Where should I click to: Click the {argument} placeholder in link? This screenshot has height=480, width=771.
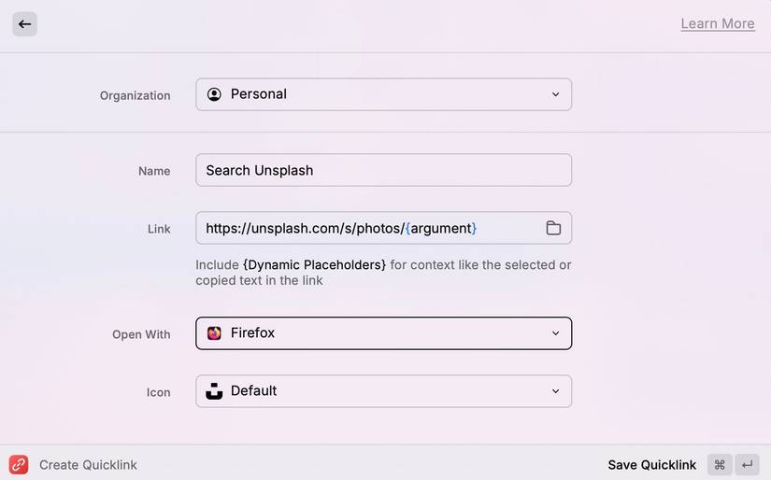[441, 228]
